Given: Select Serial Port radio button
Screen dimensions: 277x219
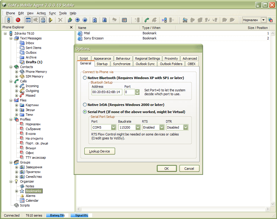Looking at the screenshot, I should [x=85, y=112].
